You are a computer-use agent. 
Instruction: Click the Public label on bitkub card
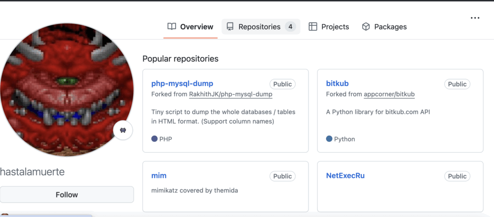click(457, 84)
